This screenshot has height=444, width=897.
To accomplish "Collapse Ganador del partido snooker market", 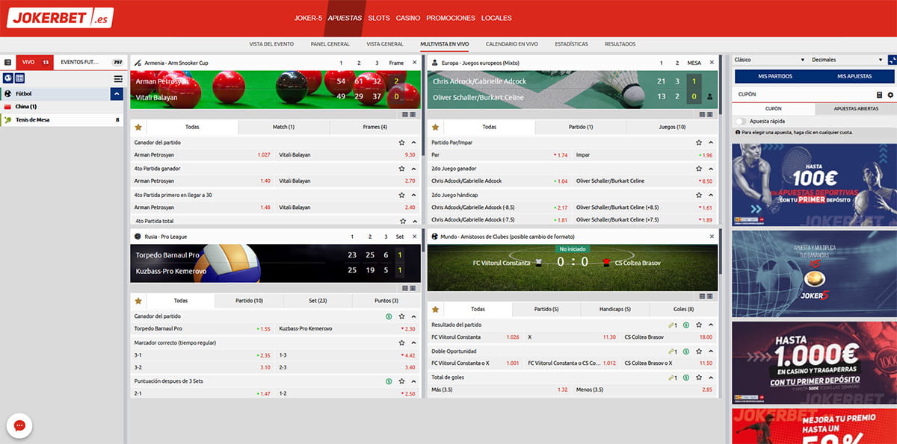I will (x=413, y=142).
